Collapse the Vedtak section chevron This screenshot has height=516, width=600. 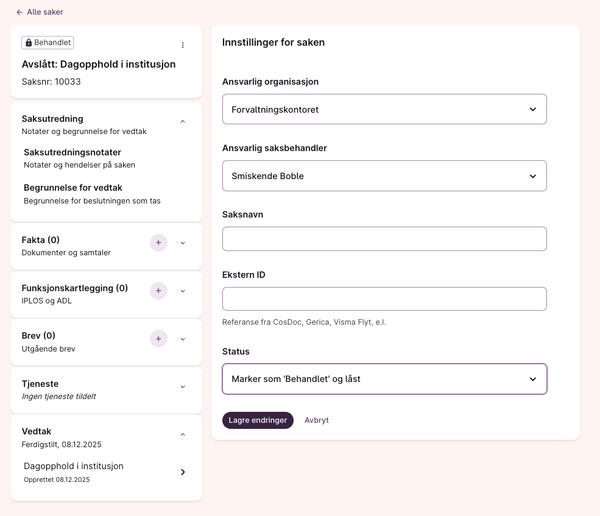pyautogui.click(x=183, y=434)
